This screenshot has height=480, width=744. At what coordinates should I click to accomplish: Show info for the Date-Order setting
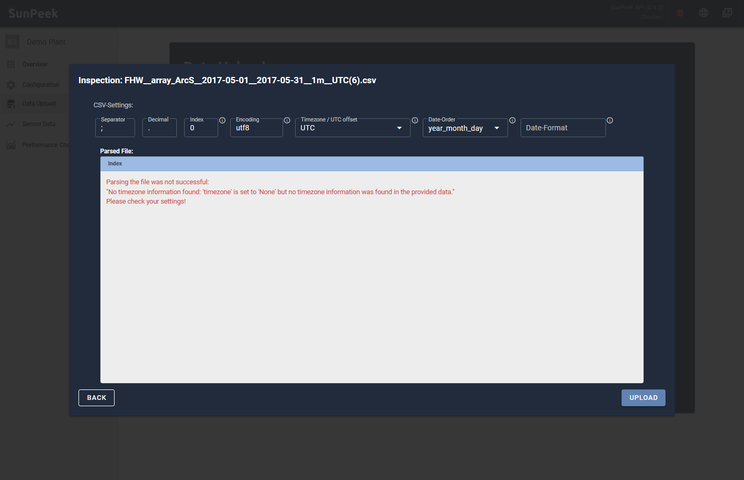click(512, 120)
